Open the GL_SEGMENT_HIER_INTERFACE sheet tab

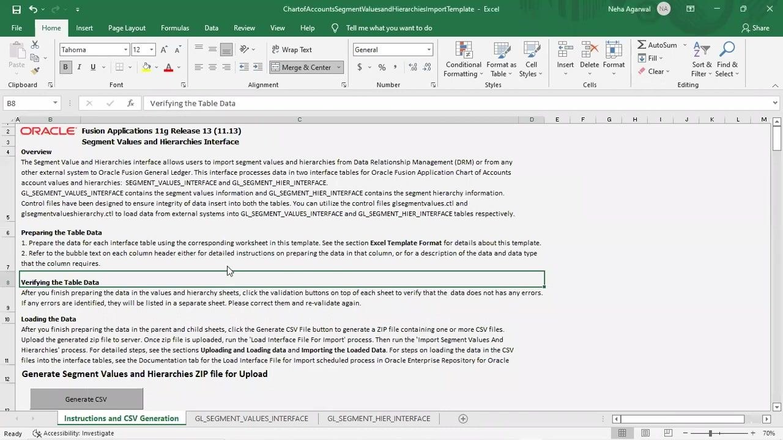tap(379, 419)
